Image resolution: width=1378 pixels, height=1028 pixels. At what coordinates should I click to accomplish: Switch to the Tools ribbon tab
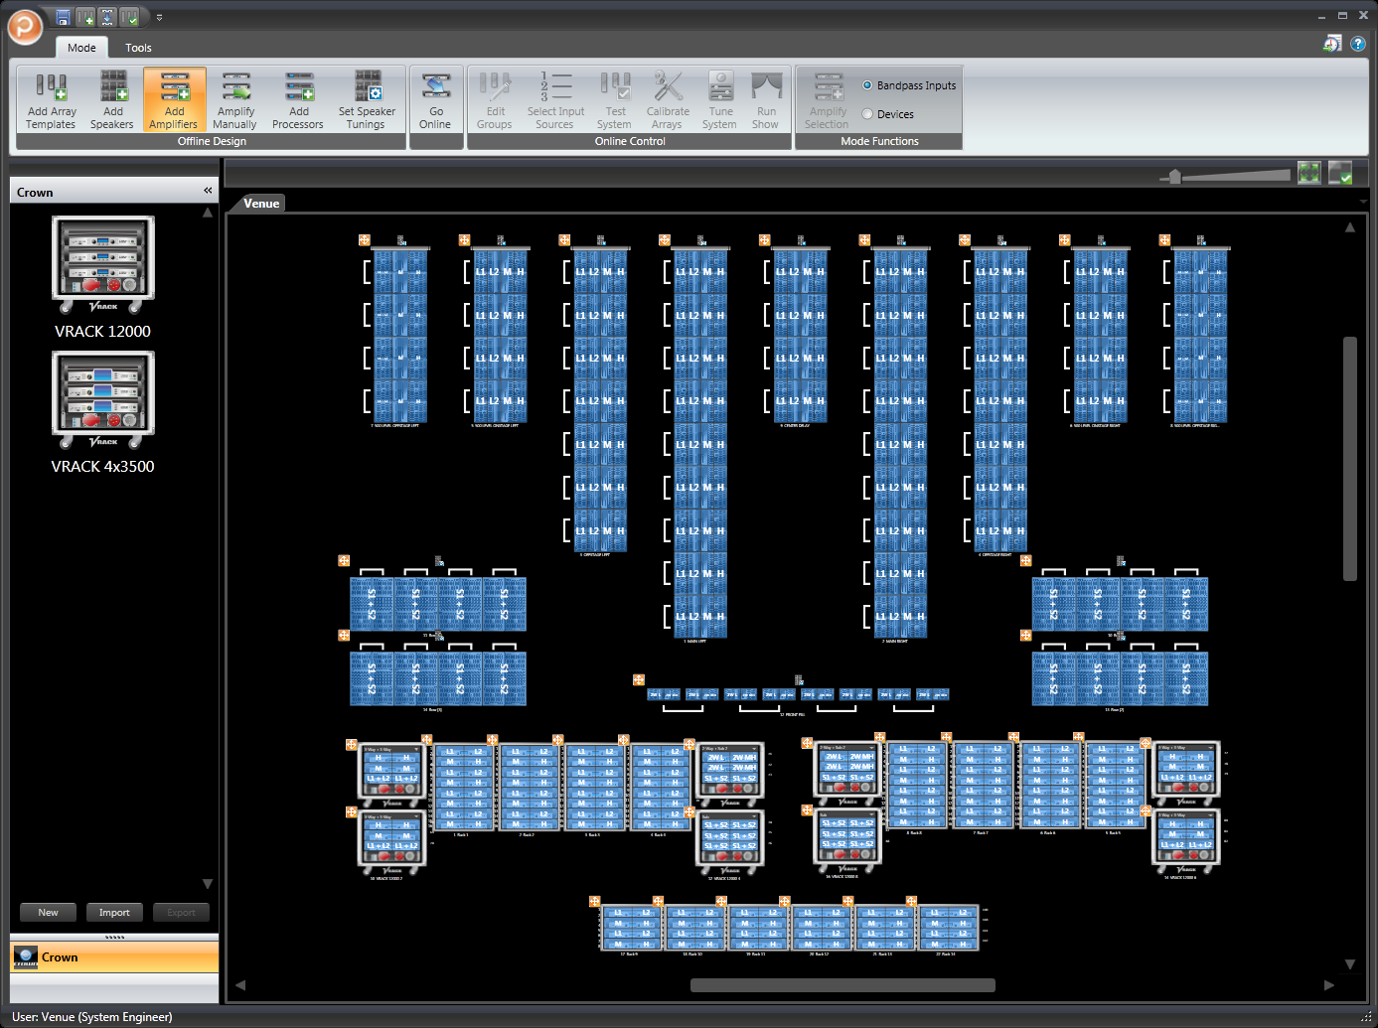138,47
